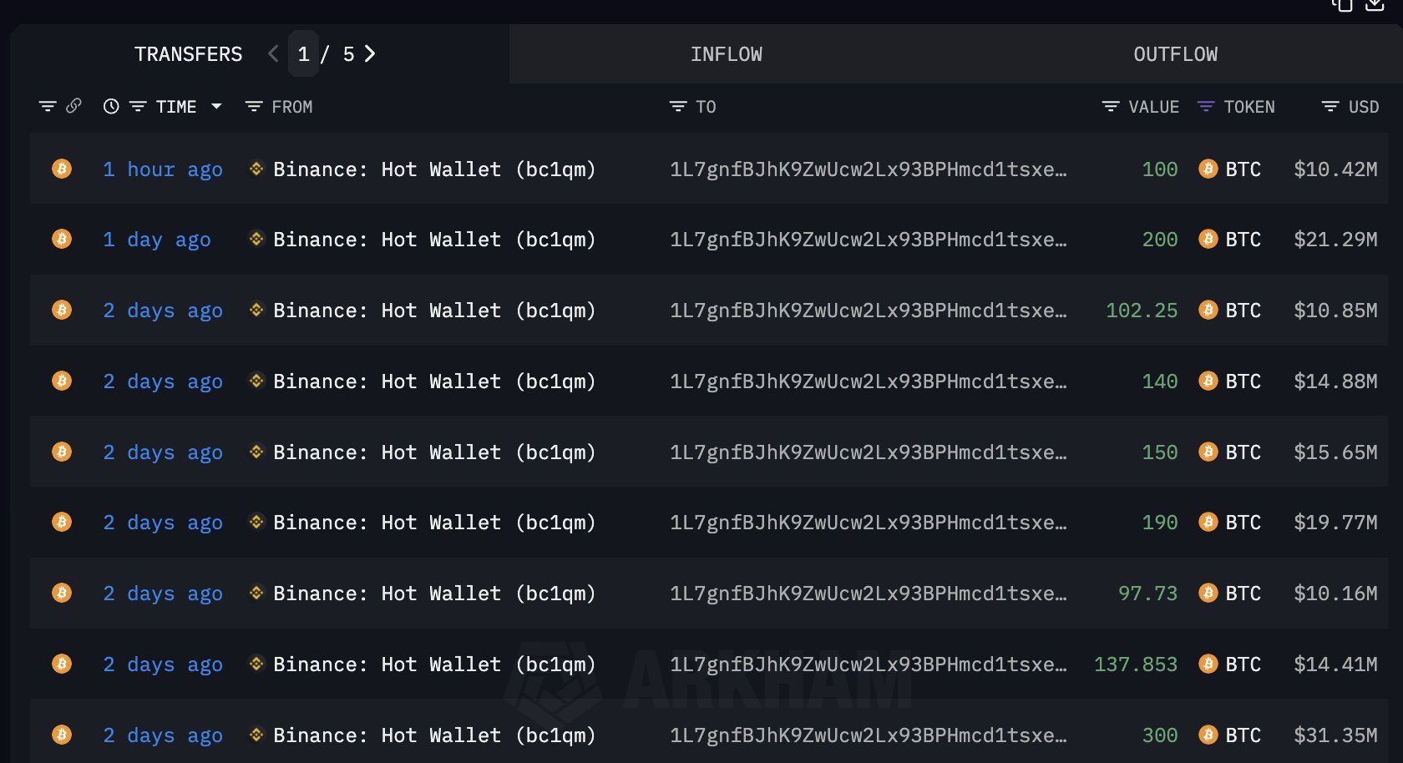Toggle TIME sort order caret
The image size is (1403, 763).
click(216, 107)
